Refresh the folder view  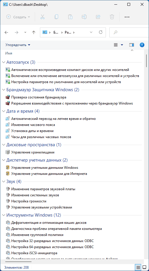pyautogui.click(x=100, y=32)
